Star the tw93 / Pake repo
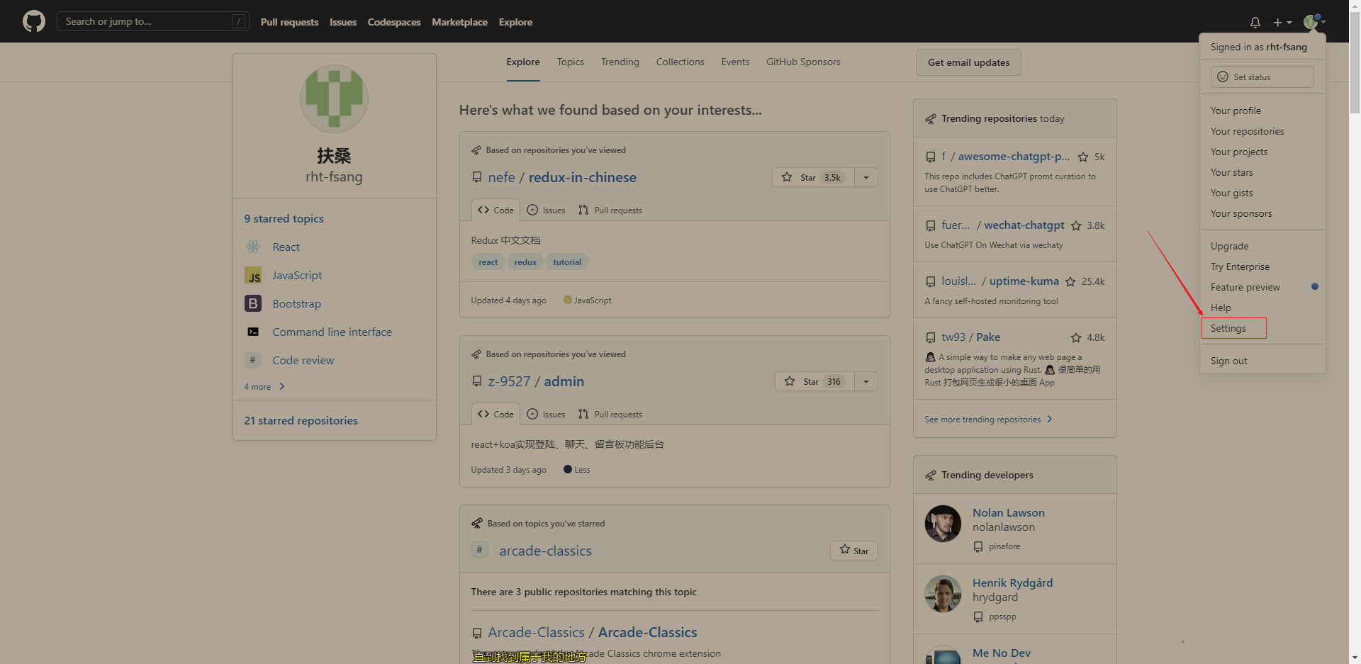 point(1076,337)
